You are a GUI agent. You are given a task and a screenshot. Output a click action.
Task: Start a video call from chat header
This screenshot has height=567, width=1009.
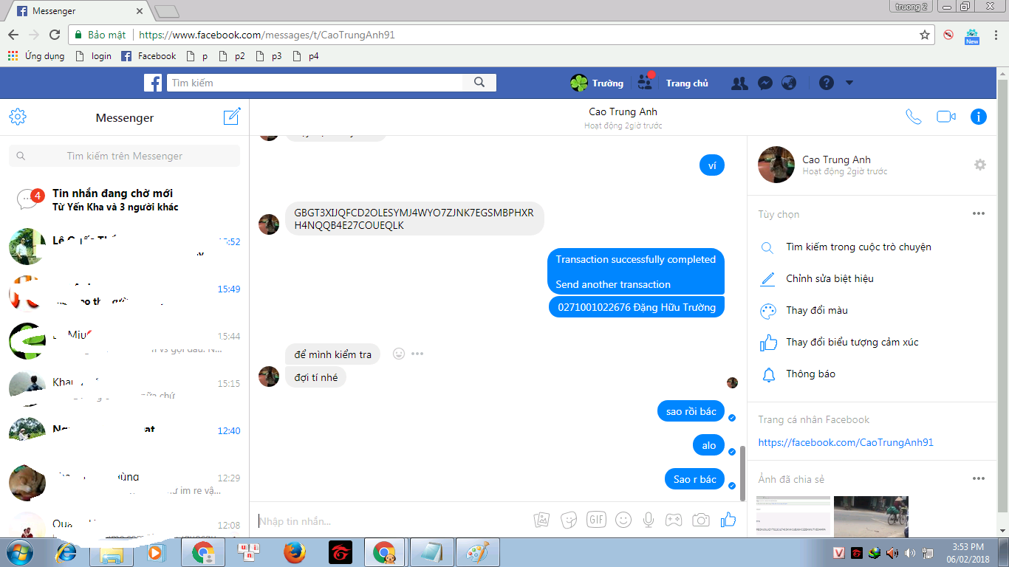coord(946,117)
